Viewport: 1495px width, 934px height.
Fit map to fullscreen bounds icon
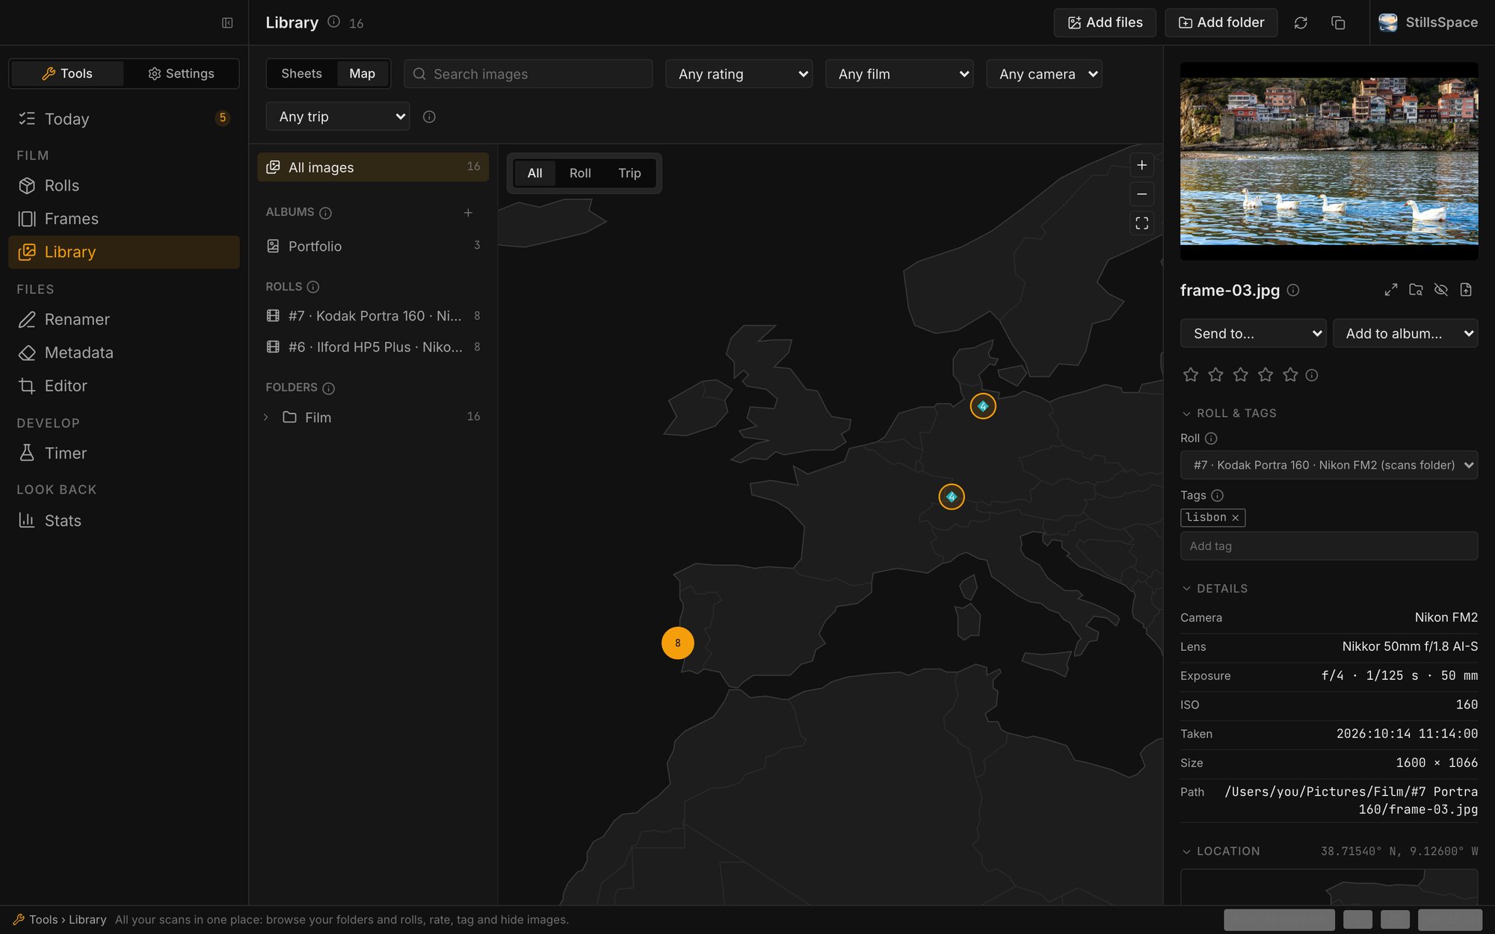coord(1141,223)
